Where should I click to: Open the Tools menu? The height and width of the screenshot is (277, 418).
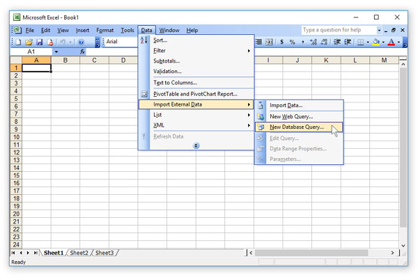click(127, 31)
